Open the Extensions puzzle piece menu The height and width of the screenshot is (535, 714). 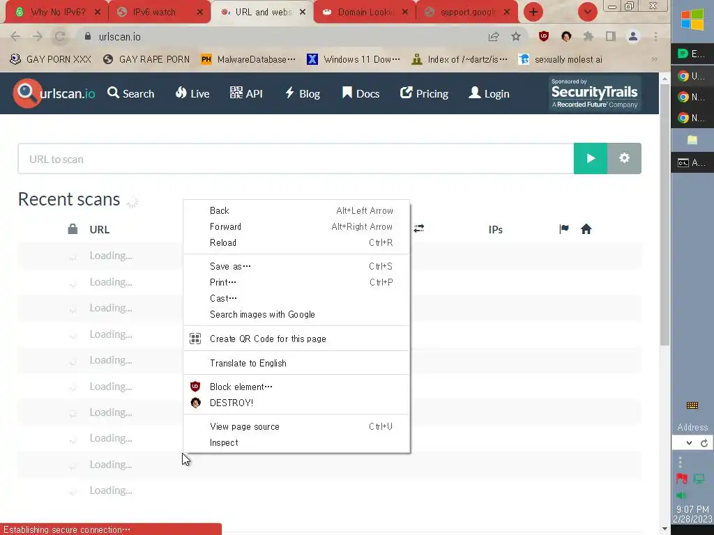tap(588, 36)
